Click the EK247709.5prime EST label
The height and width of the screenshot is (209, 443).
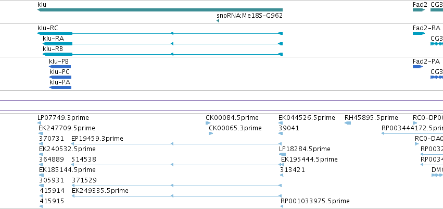tap(67, 128)
